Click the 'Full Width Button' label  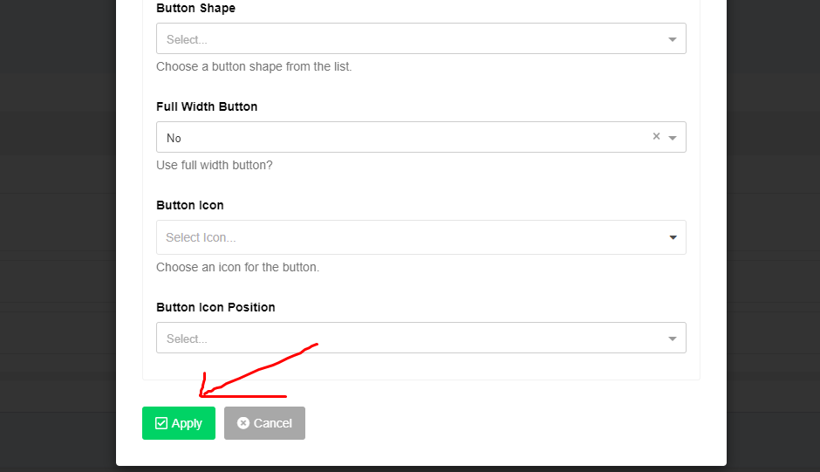click(207, 106)
